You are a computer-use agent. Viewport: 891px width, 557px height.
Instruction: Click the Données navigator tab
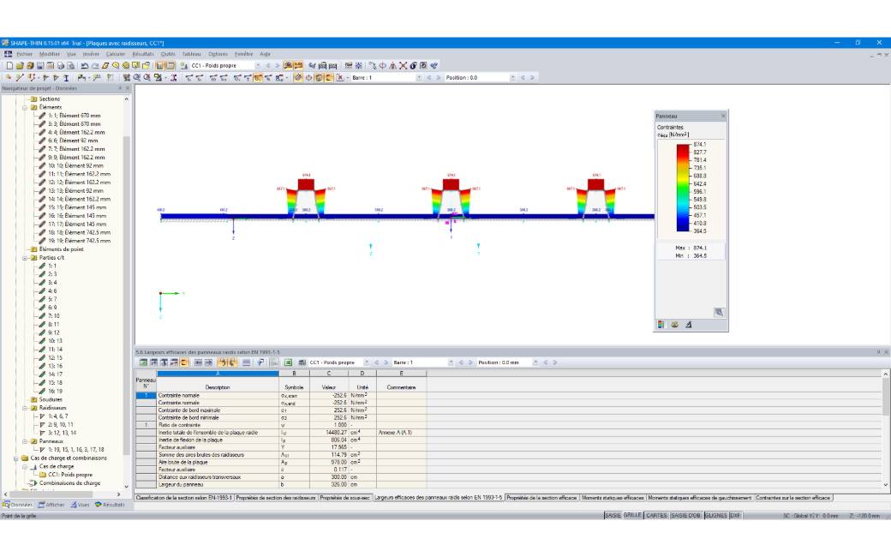click(18, 505)
